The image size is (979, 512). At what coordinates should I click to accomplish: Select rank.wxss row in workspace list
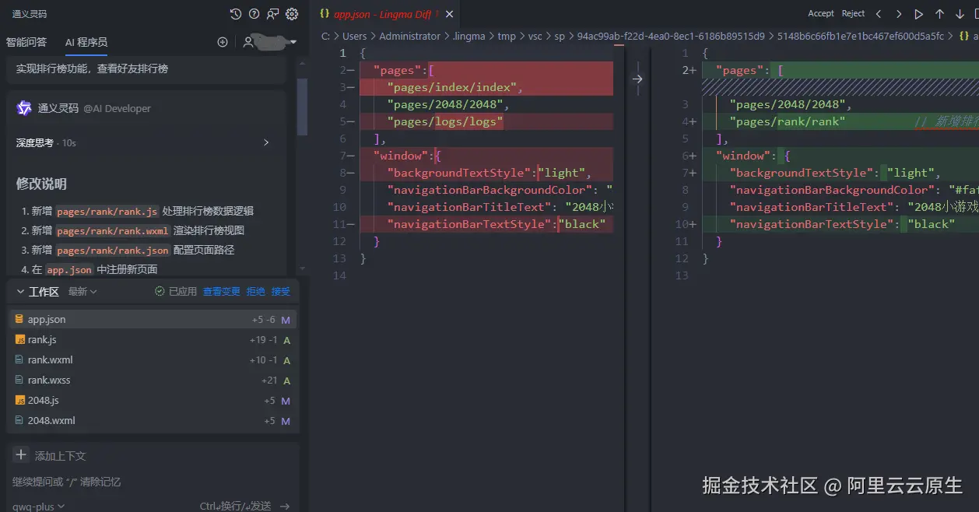tap(153, 380)
